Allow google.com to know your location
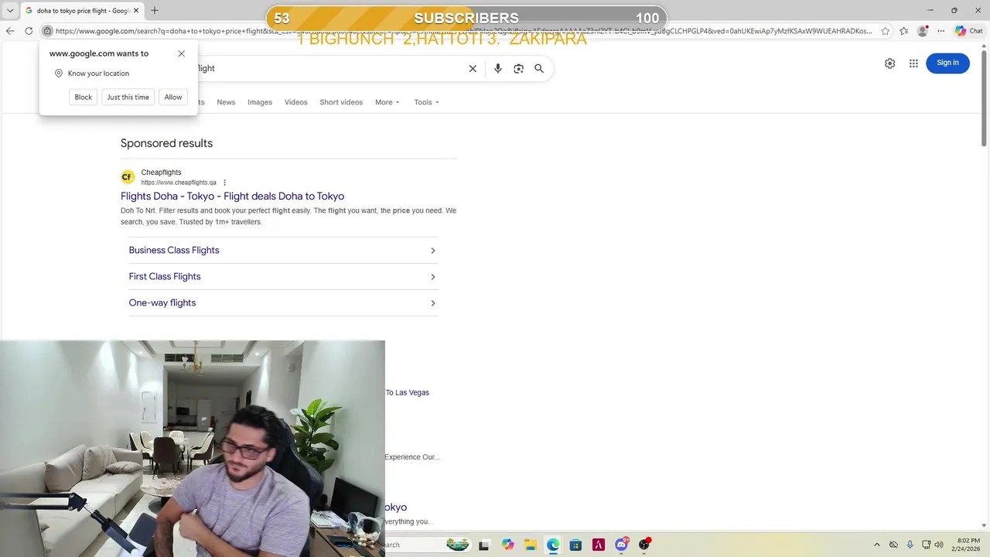Viewport: 990px width, 557px height. (x=173, y=97)
